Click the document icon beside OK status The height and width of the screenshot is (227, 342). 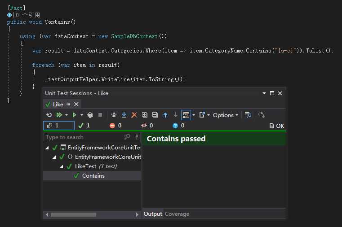[x=272, y=126]
